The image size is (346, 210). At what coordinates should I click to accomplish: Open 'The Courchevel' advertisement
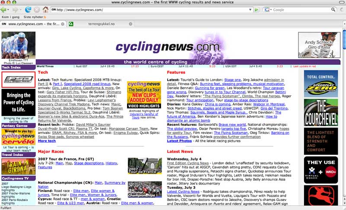[321, 112]
